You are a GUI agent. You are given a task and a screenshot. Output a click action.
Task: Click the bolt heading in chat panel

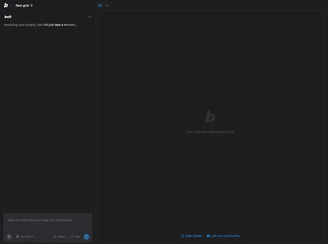(x=8, y=17)
